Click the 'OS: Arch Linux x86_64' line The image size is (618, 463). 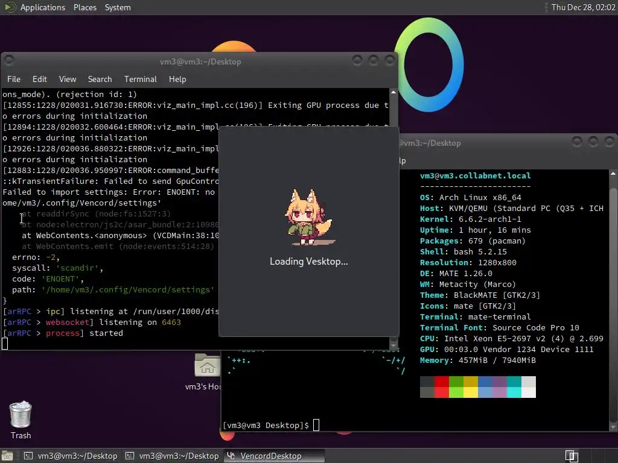click(x=470, y=197)
